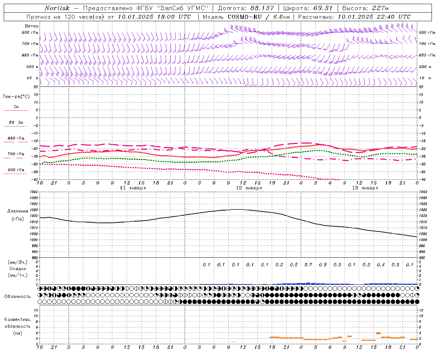Click the '(мм/1ч.)' precipitation unit label
The image size is (437, 350).
coord(17,275)
